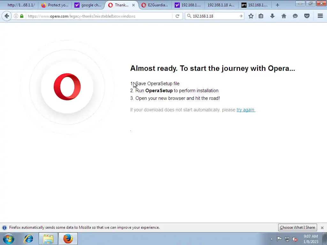This screenshot has width=327, height=245.
Task: Reload the current Opera page
Action: (177, 16)
